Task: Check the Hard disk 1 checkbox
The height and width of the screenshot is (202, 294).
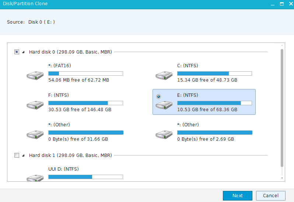Action: [x=17, y=155]
